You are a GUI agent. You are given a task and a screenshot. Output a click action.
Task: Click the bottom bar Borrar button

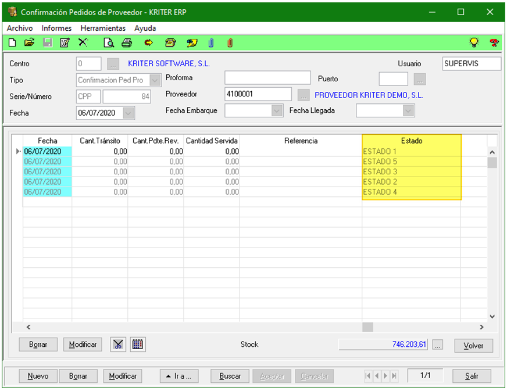[78, 376]
